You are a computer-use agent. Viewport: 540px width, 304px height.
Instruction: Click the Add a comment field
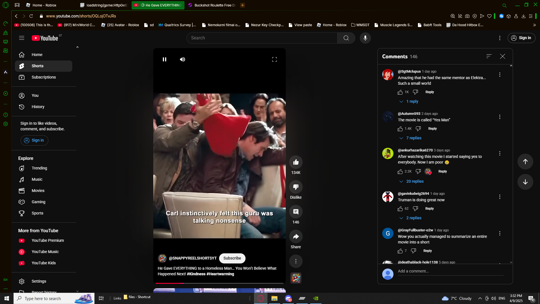pos(451,271)
